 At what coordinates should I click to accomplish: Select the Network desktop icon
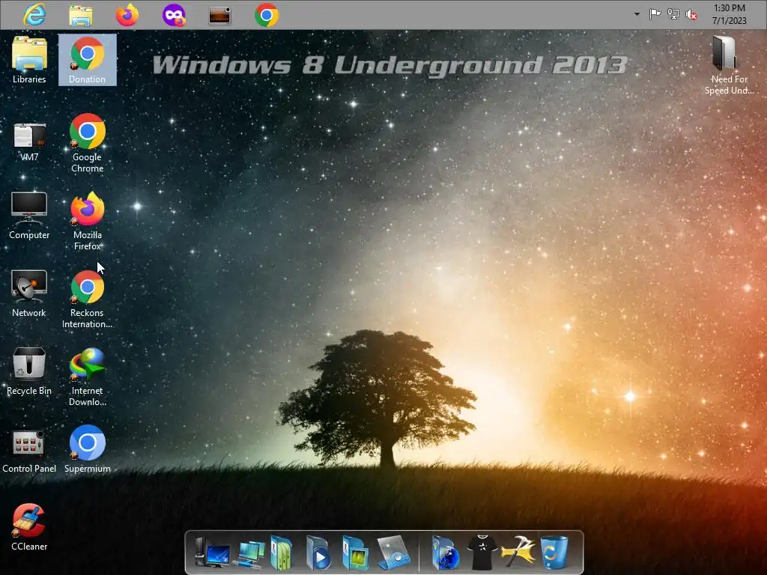coord(29,293)
